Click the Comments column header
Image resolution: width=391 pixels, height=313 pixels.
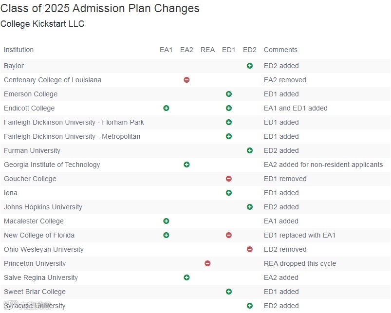coord(280,50)
